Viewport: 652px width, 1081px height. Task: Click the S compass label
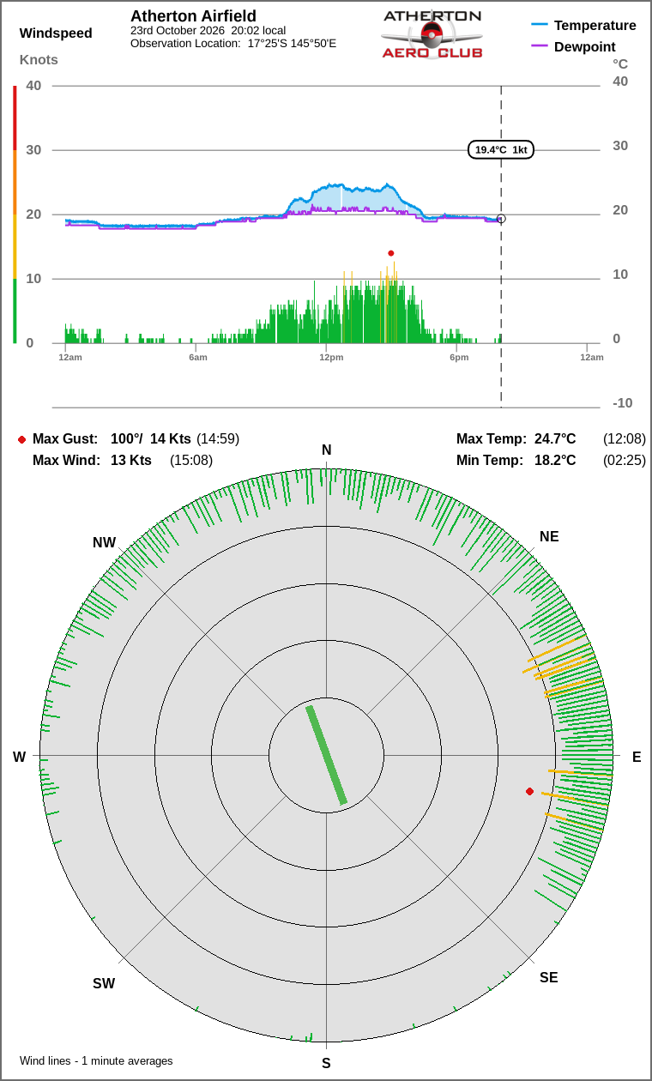[x=326, y=1064]
